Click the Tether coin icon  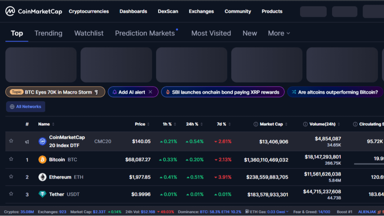[x=43, y=194]
